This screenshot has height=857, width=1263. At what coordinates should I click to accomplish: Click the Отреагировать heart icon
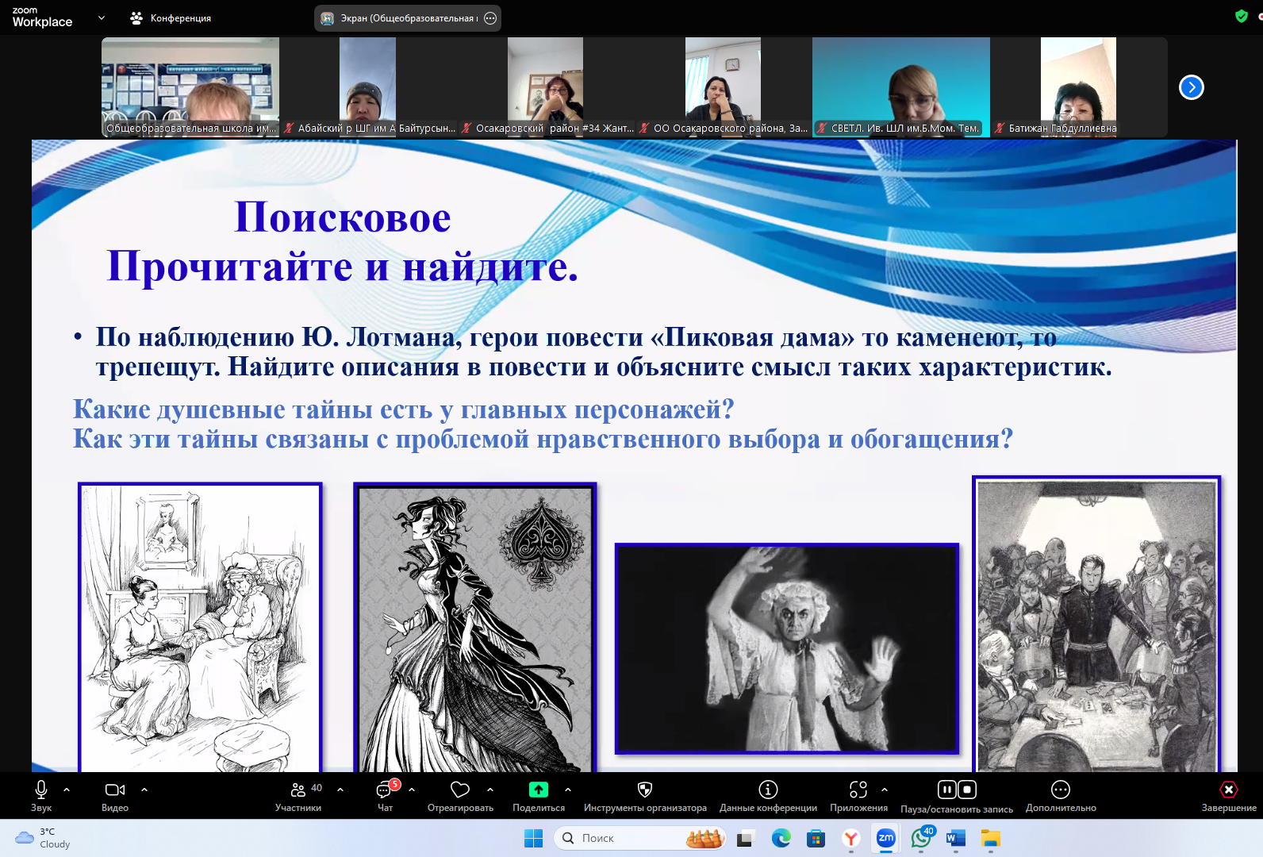point(460,790)
